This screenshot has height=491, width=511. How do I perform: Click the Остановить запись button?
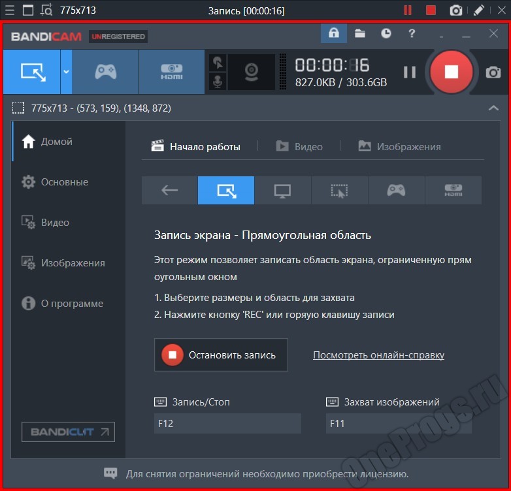point(221,355)
